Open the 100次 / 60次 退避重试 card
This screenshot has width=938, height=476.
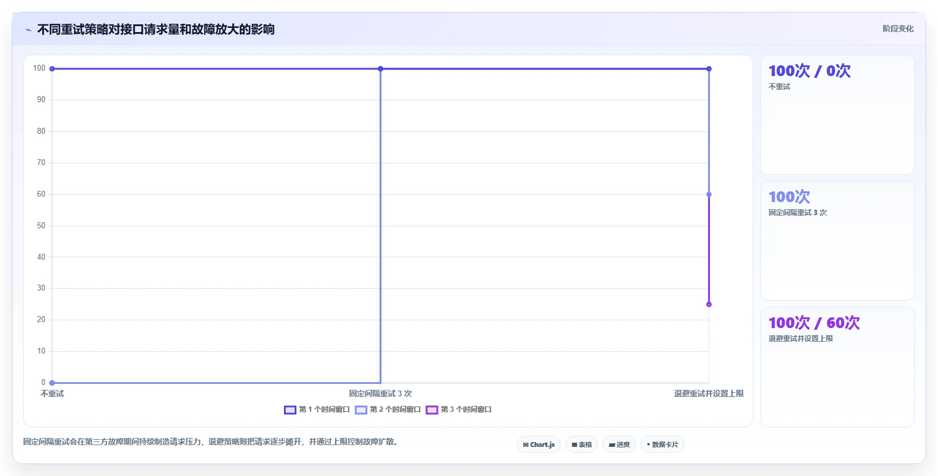pos(838,367)
